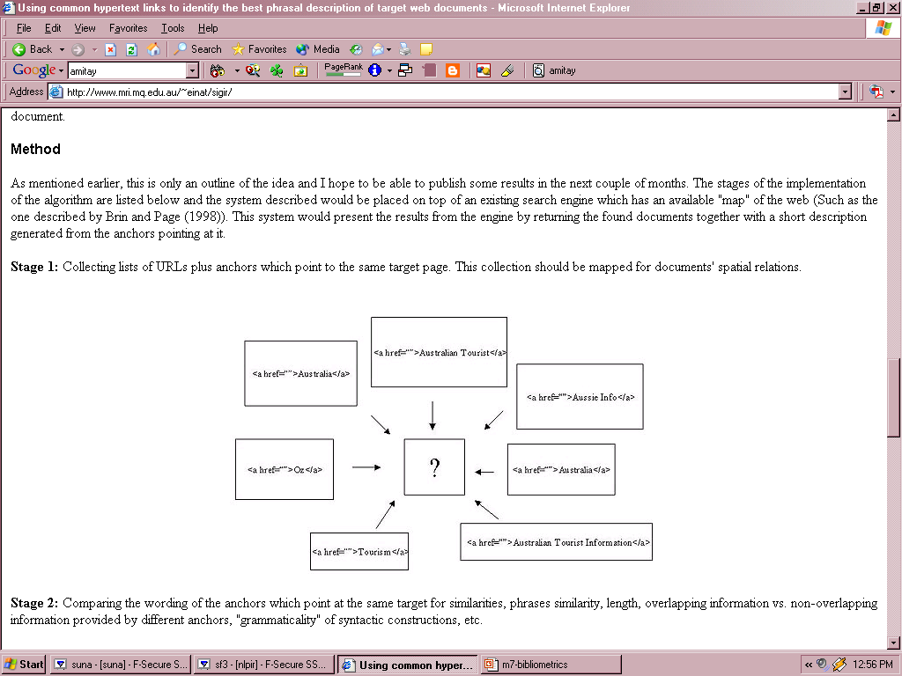902x676 pixels.
Task: Open the Tools menu
Action: pos(173,28)
